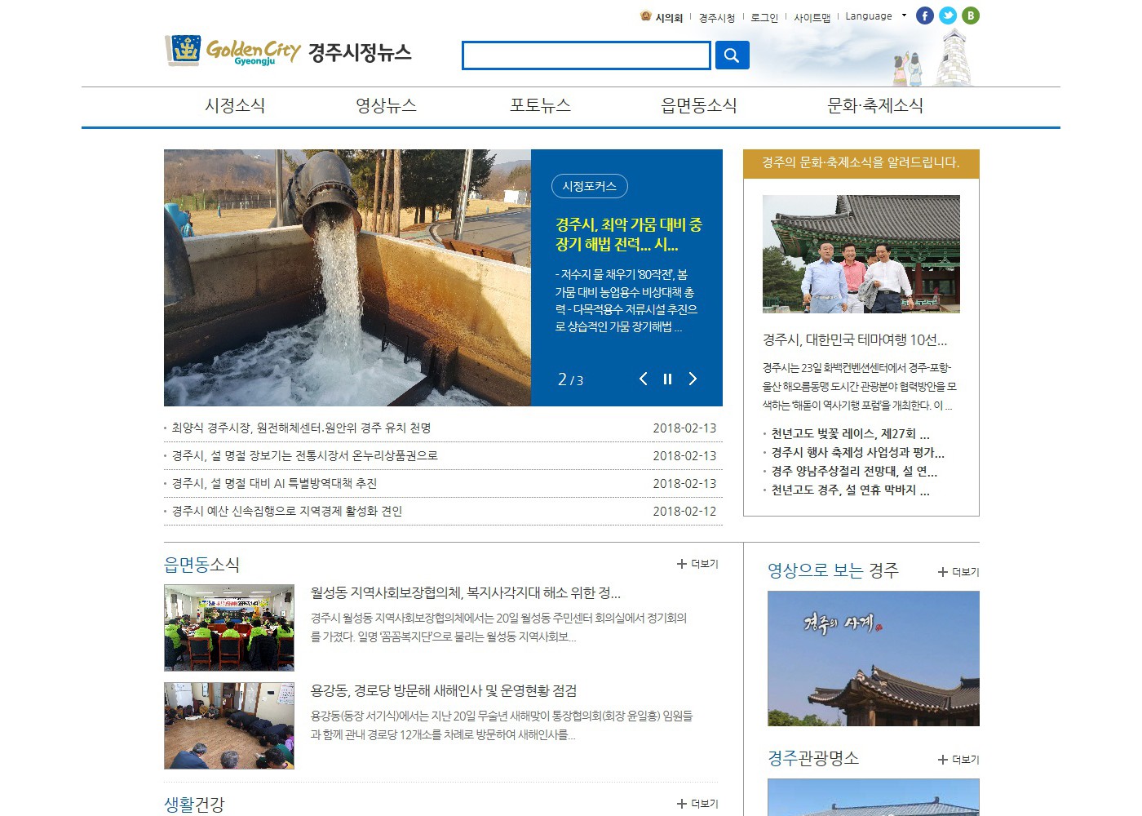Viewport: 1142px width, 816px height.
Task: Open the 사이트맵 link
Action: click(812, 17)
